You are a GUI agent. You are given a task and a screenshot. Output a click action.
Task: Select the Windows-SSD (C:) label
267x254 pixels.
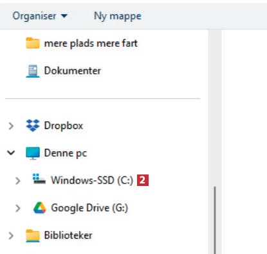tap(92, 180)
